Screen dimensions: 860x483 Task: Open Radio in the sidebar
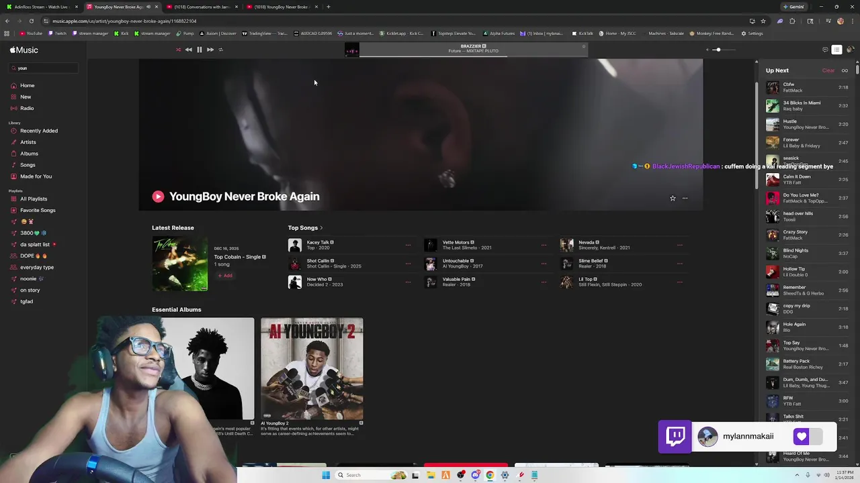pos(27,108)
